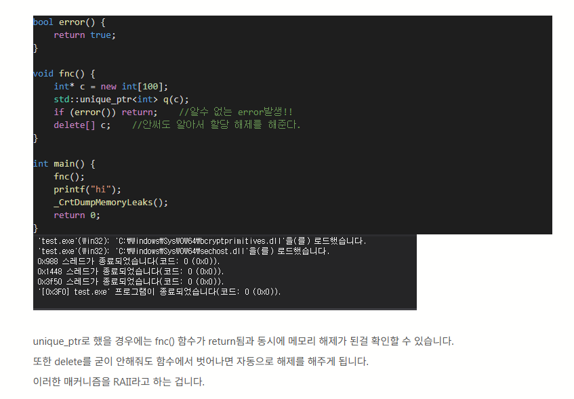Select the 'int* c = new int[100];' line
574x399 pixels.
110,87
